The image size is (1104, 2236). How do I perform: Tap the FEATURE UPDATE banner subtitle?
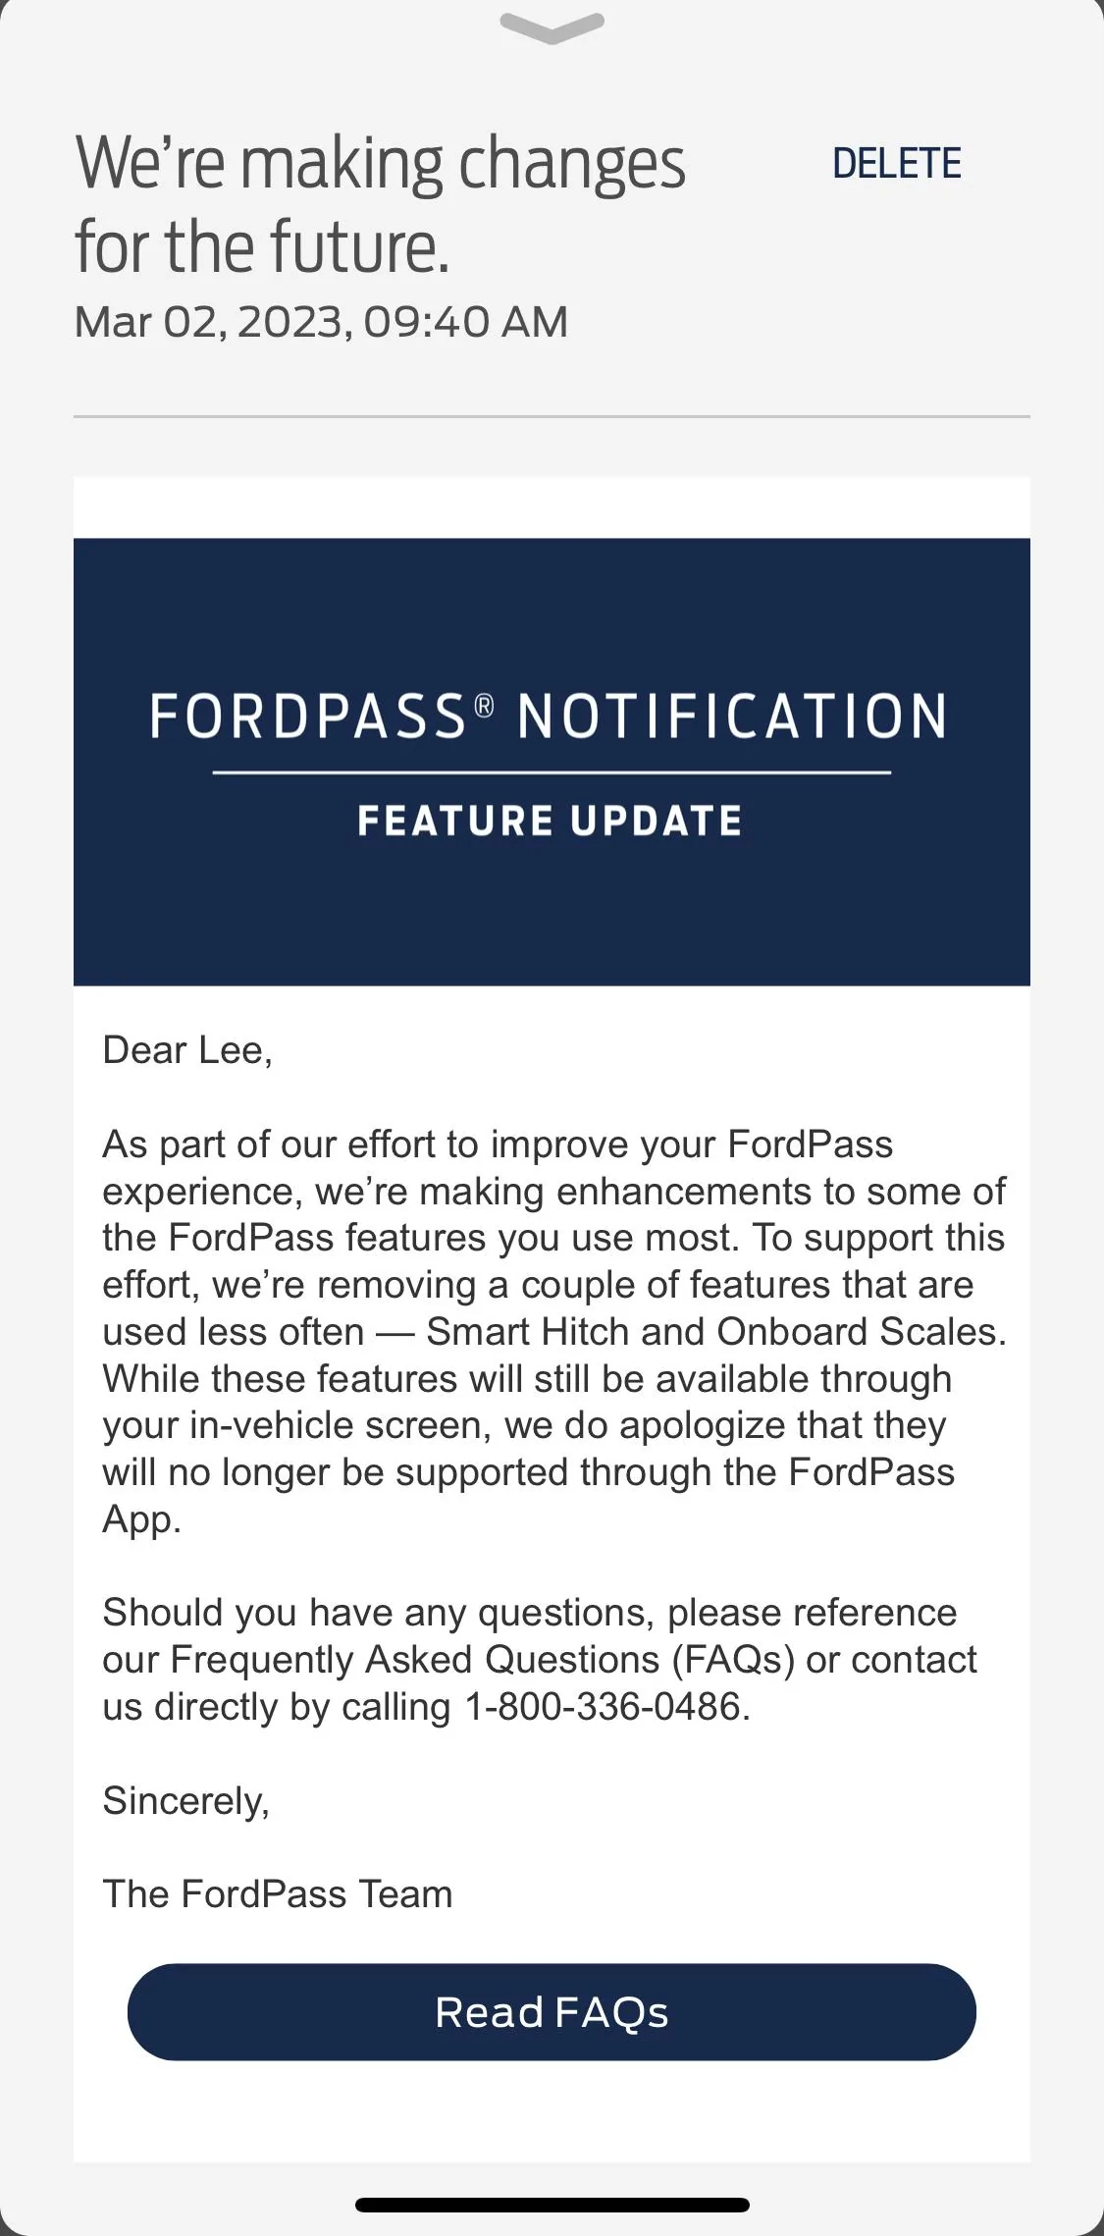click(x=550, y=822)
